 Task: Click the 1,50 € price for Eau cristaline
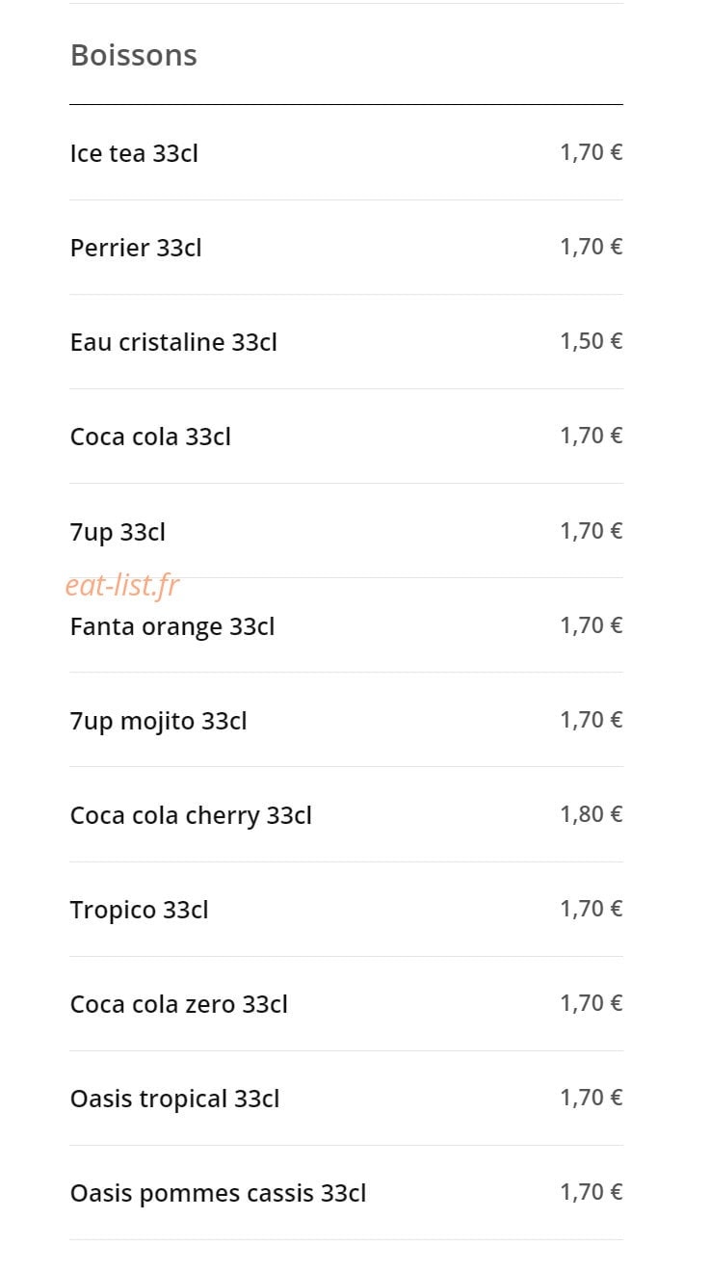click(x=592, y=341)
